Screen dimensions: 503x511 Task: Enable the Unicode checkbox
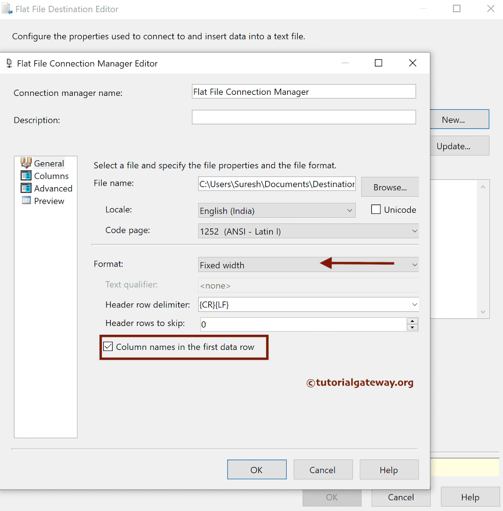tap(375, 209)
